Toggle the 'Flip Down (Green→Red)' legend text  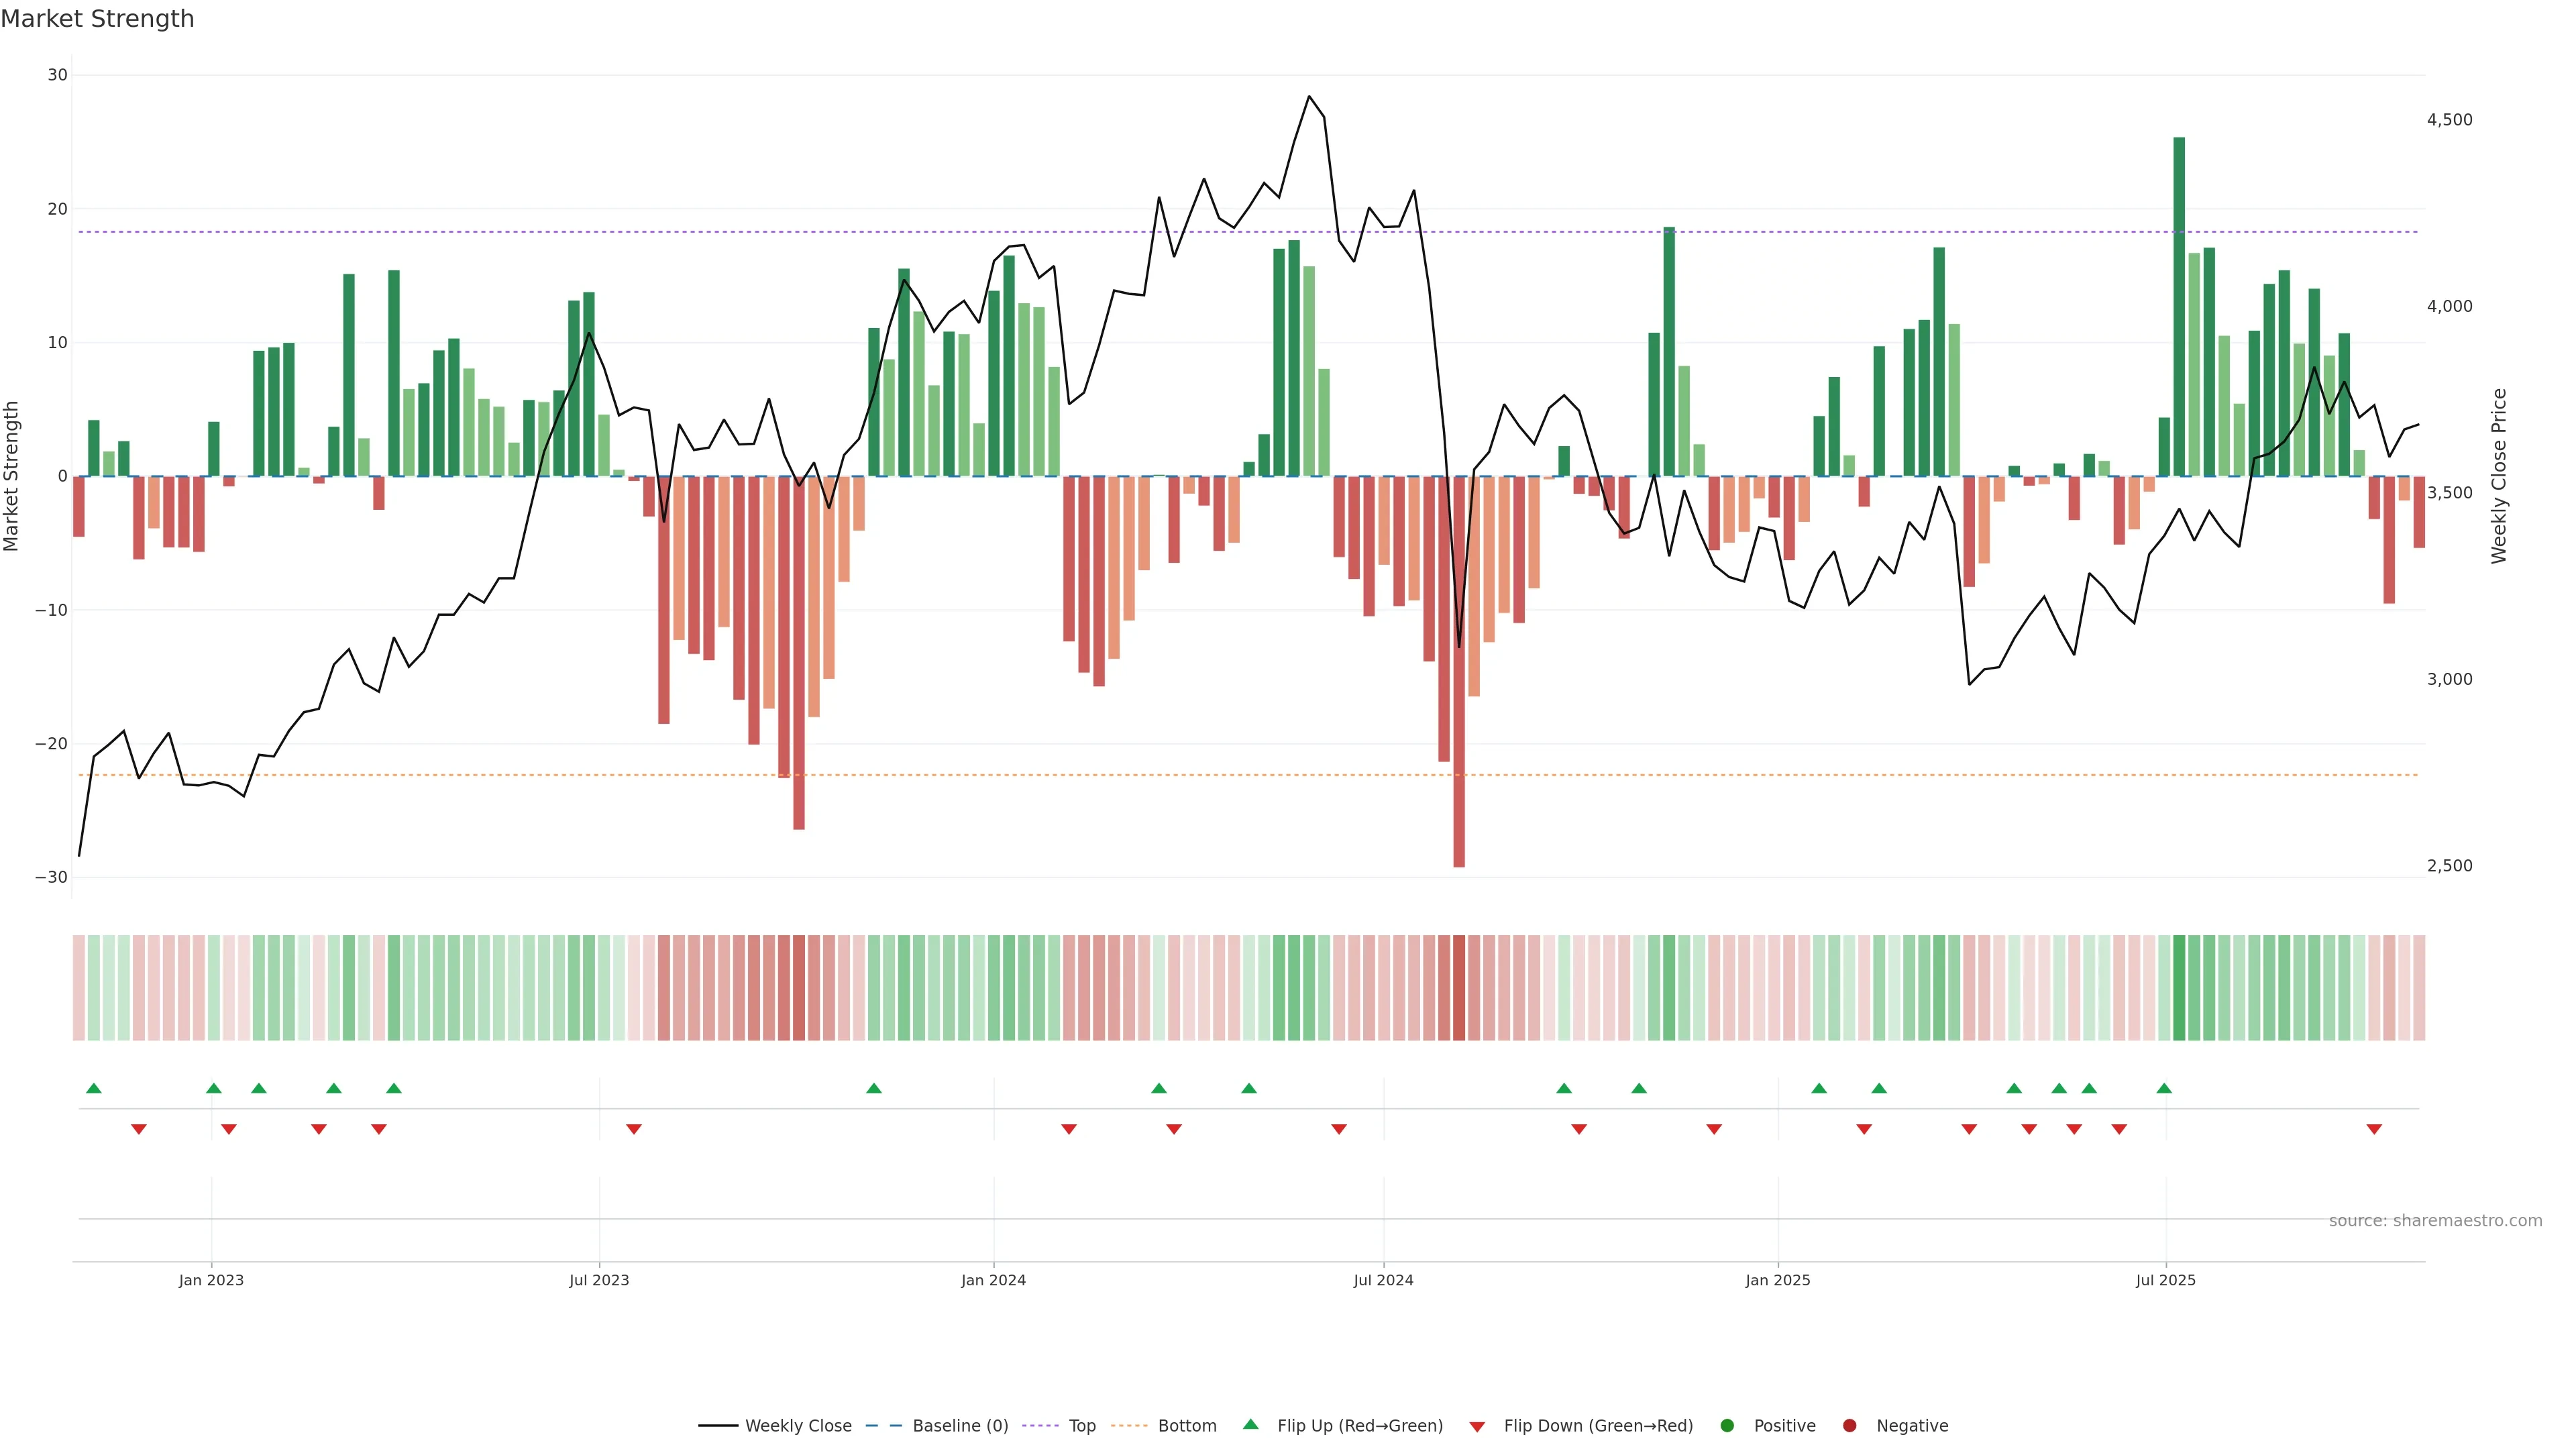coord(1598,1426)
